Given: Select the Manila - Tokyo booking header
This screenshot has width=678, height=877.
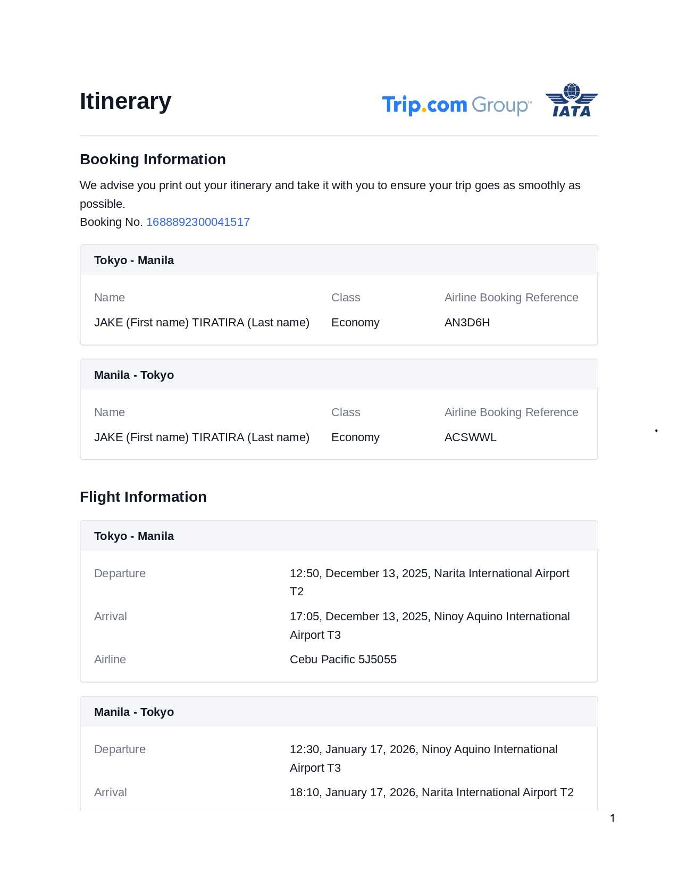Looking at the screenshot, I should click(x=134, y=375).
